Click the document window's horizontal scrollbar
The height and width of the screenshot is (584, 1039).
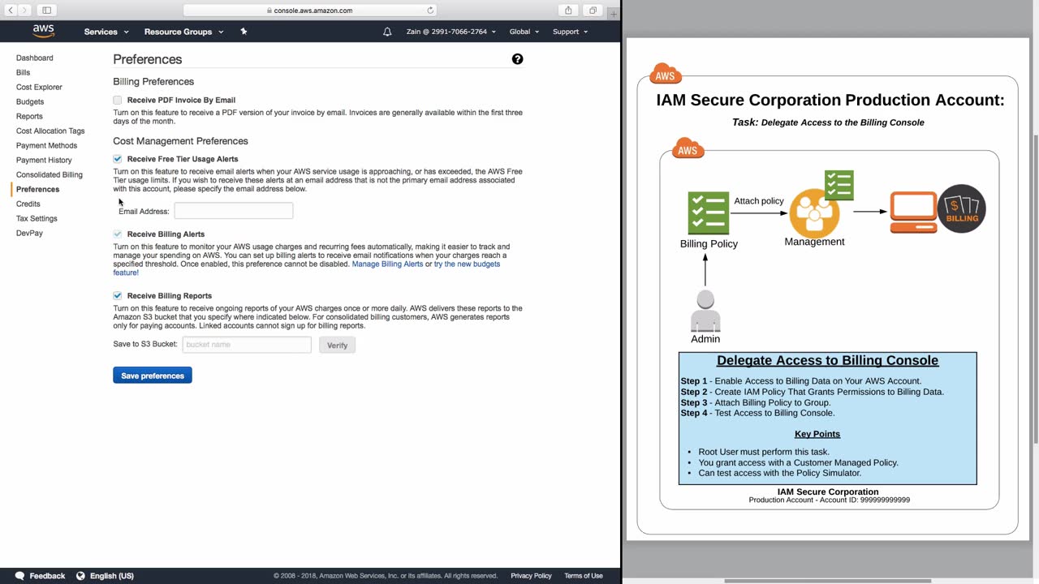[827, 581]
